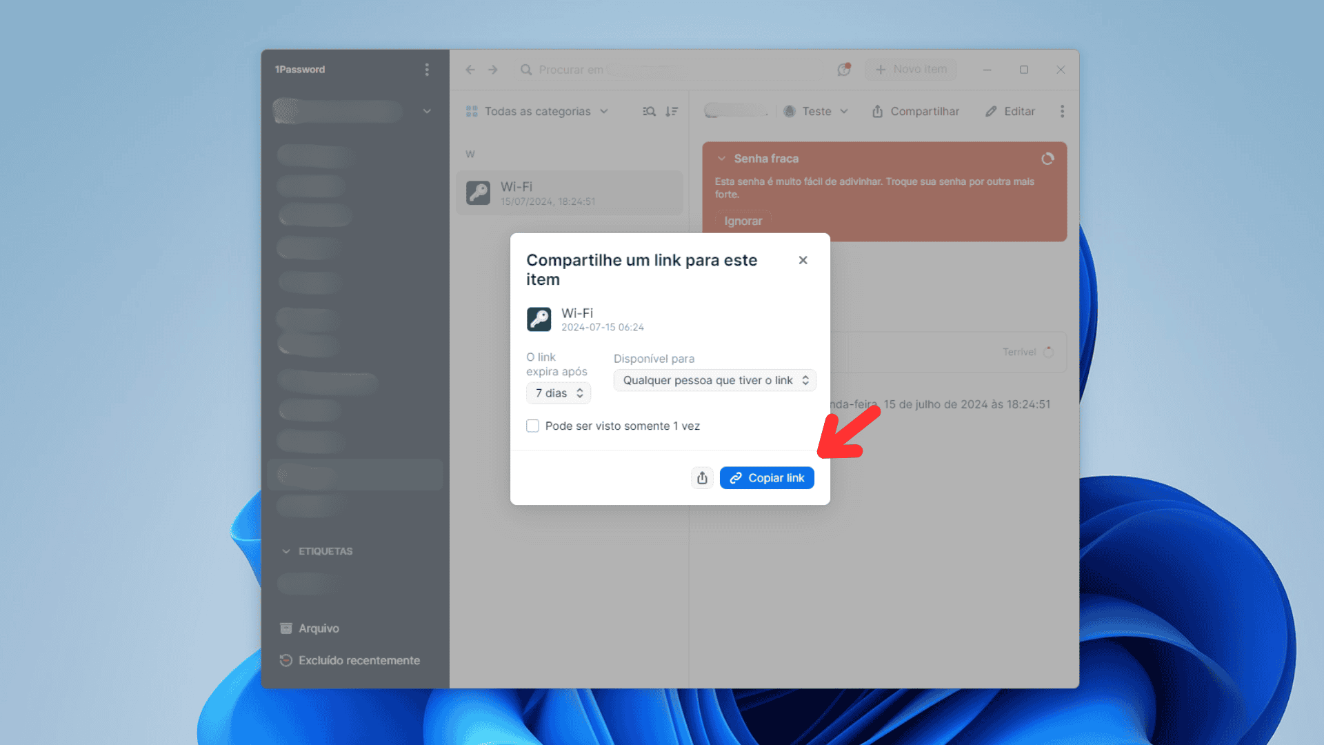
Task: Close the share link dialog
Action: [803, 260]
